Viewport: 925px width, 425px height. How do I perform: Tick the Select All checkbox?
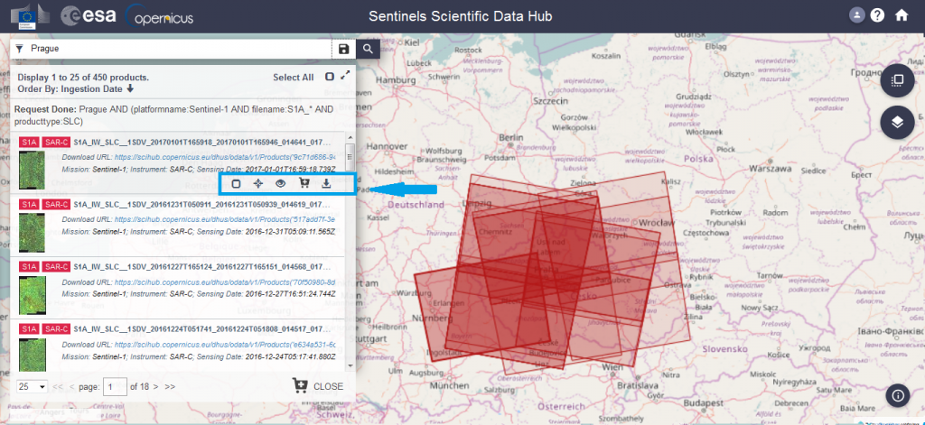[x=330, y=78]
